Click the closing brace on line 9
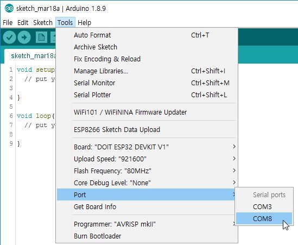The image size is (298, 245). tap(18, 144)
